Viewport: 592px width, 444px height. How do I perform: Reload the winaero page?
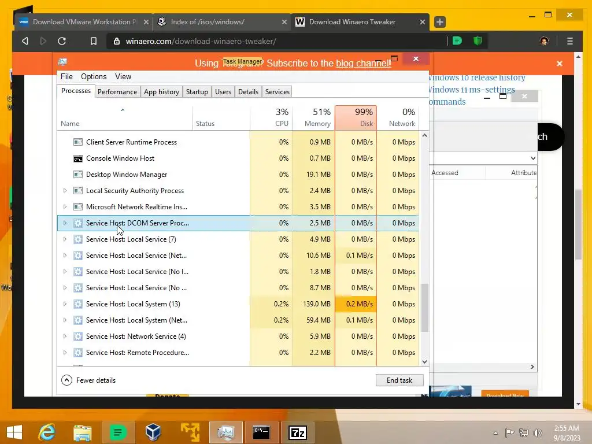point(62,41)
